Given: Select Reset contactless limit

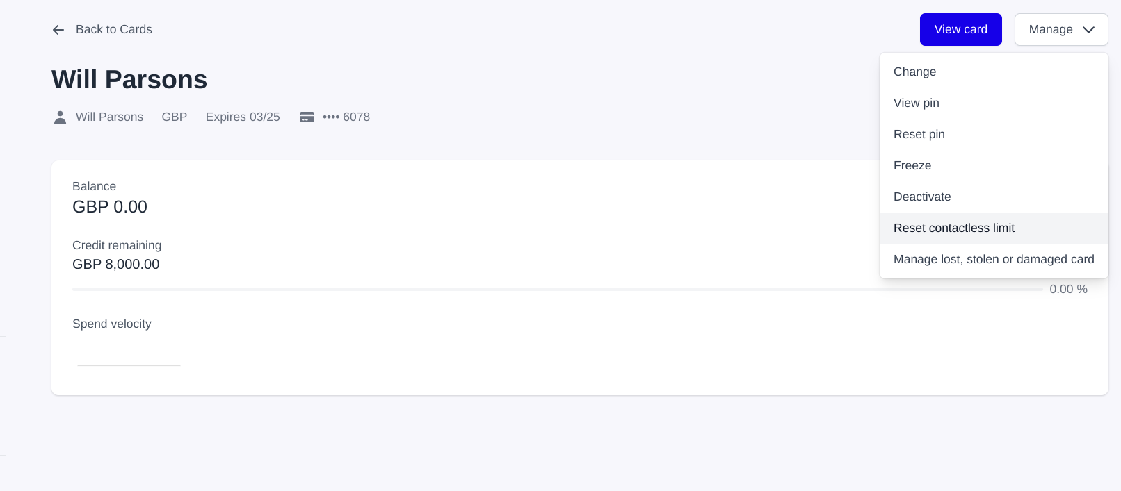Looking at the screenshot, I should pyautogui.click(x=953, y=228).
